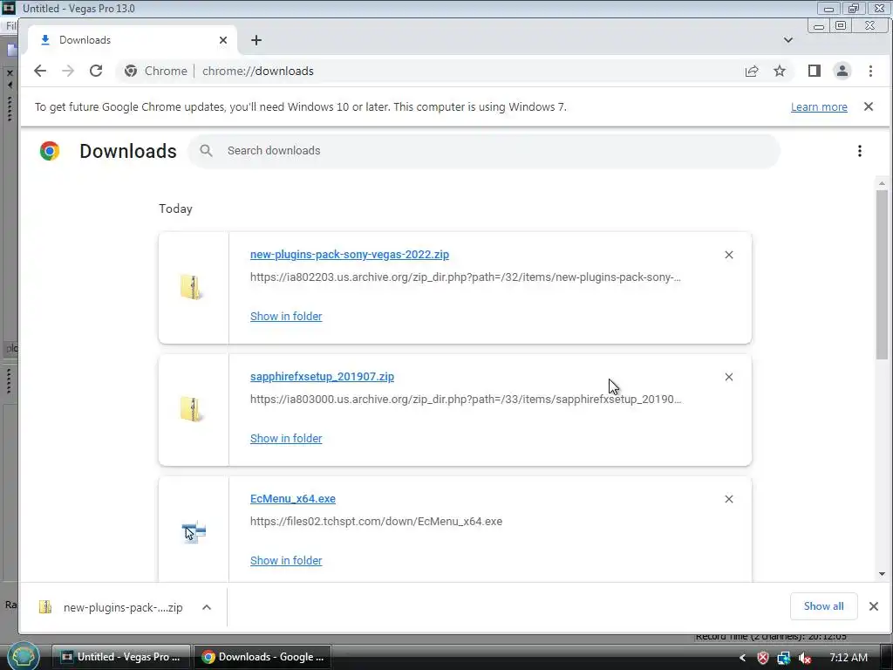
Task: Open the Learn more link
Action: tap(819, 107)
